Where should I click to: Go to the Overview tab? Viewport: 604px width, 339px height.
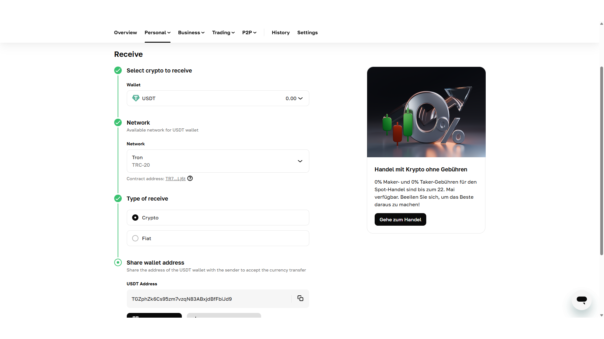click(125, 33)
